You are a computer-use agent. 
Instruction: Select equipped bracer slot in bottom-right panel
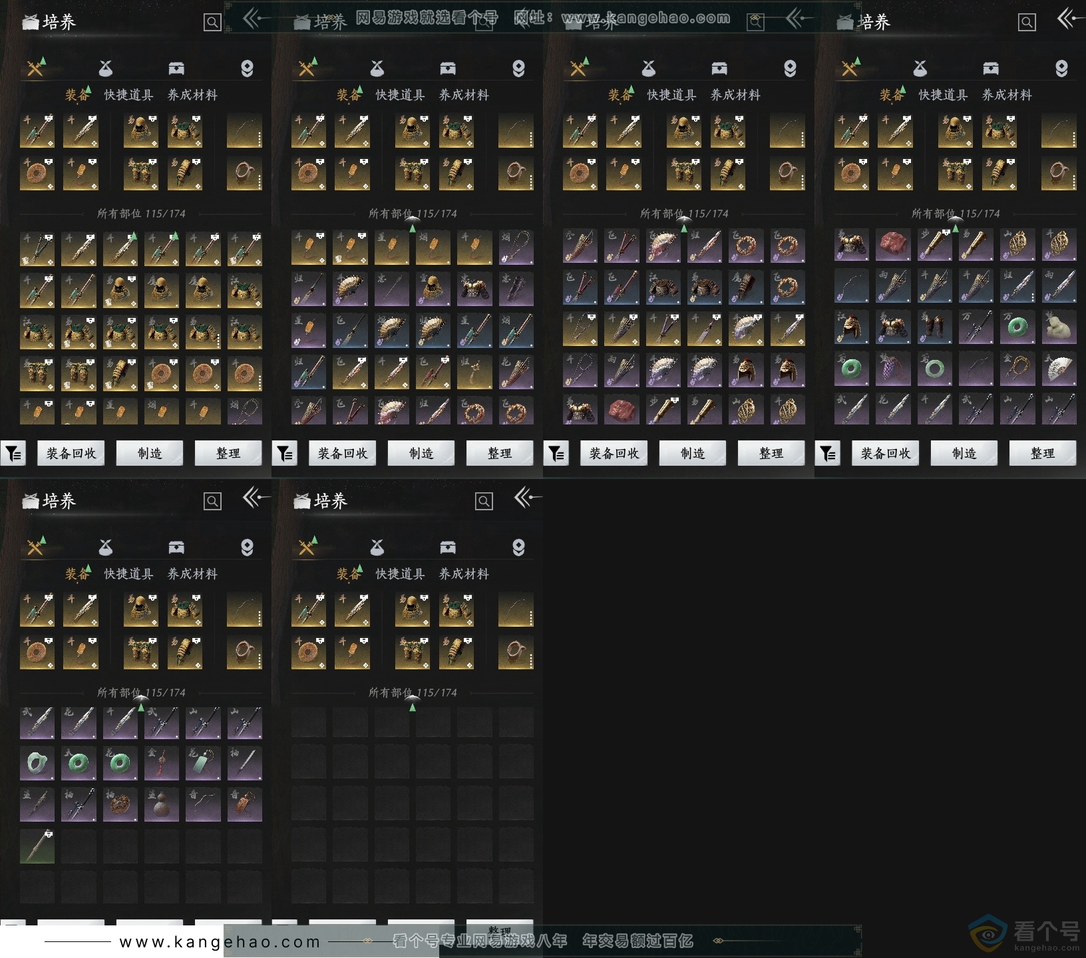pos(456,652)
